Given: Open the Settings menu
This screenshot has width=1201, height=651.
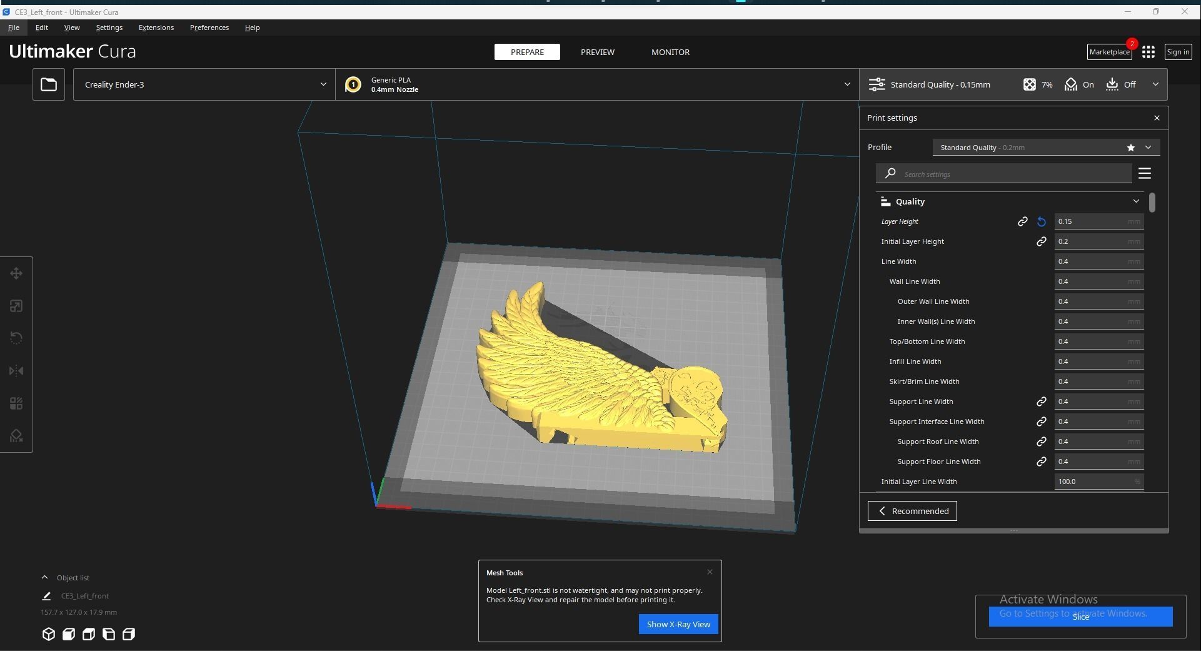Looking at the screenshot, I should 109,28.
